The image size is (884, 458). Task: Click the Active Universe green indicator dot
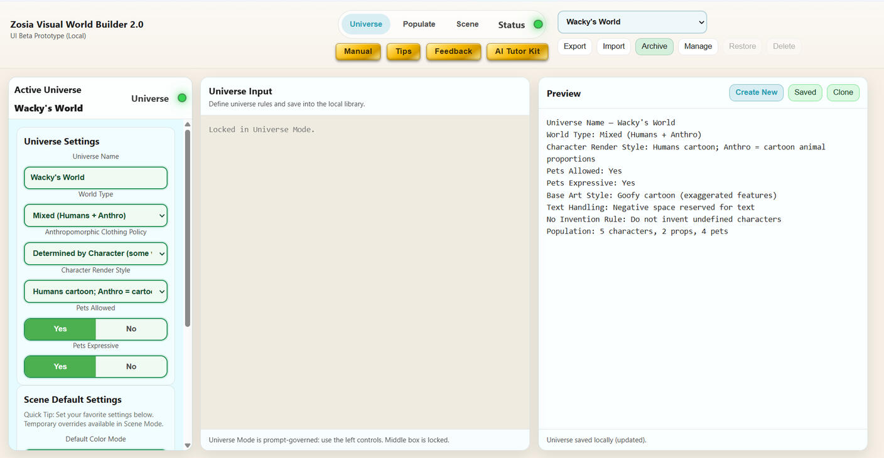(182, 98)
